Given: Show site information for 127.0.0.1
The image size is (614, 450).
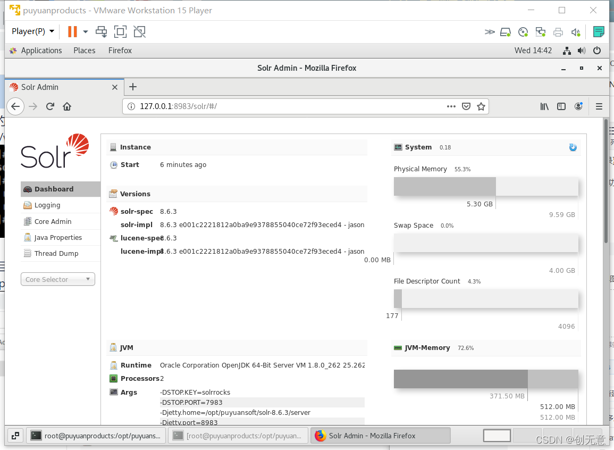Looking at the screenshot, I should point(132,106).
